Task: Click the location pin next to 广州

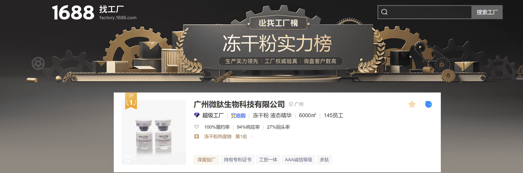Action: [291, 104]
